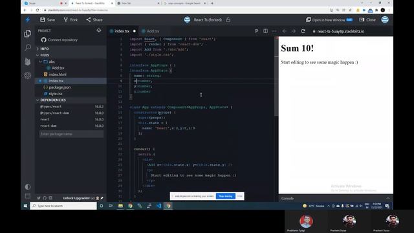
Task: Focus the Enter package name field
Action: click(x=71, y=134)
